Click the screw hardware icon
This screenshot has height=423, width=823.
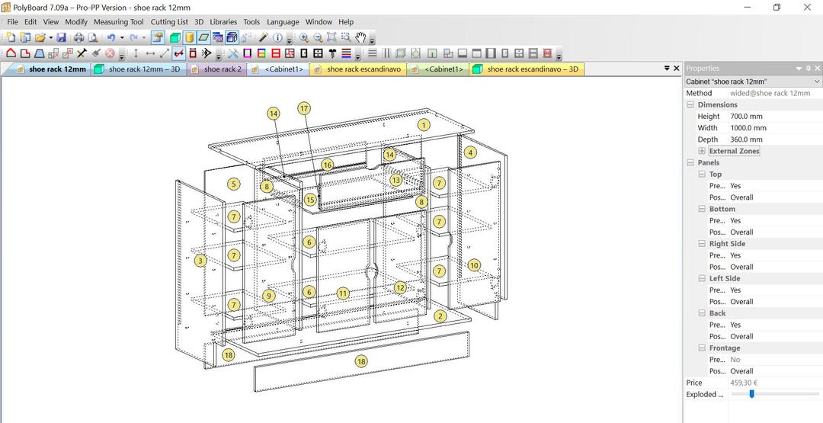click(x=332, y=53)
